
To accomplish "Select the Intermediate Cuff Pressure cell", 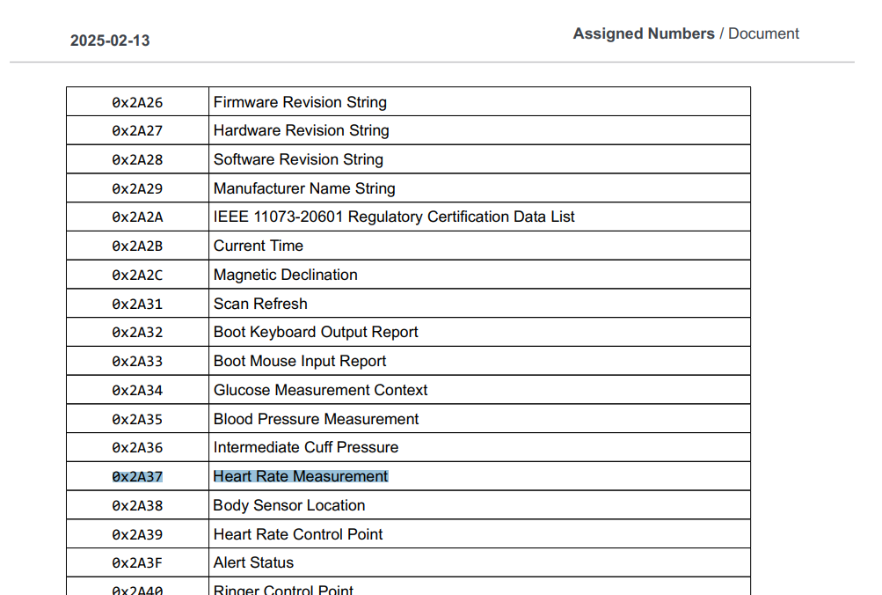I will click(305, 447).
